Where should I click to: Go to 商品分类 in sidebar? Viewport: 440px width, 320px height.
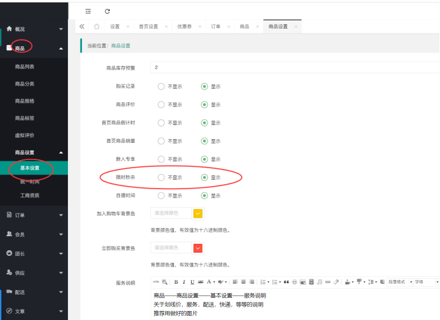point(25,84)
